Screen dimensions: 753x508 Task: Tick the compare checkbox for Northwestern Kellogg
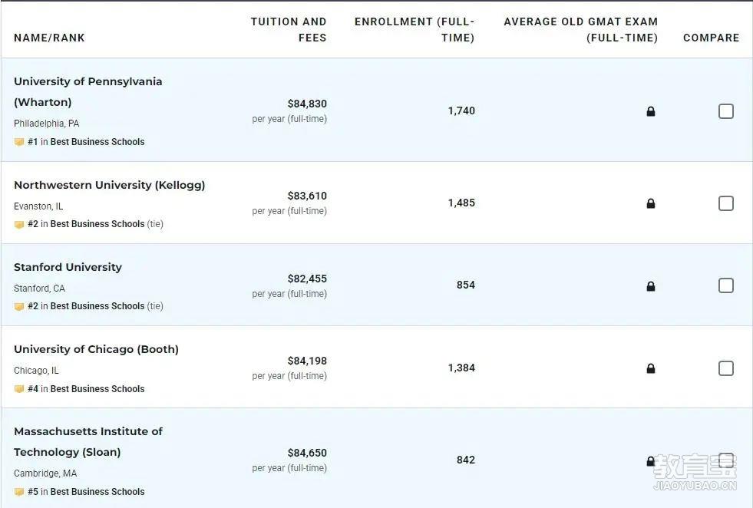725,203
